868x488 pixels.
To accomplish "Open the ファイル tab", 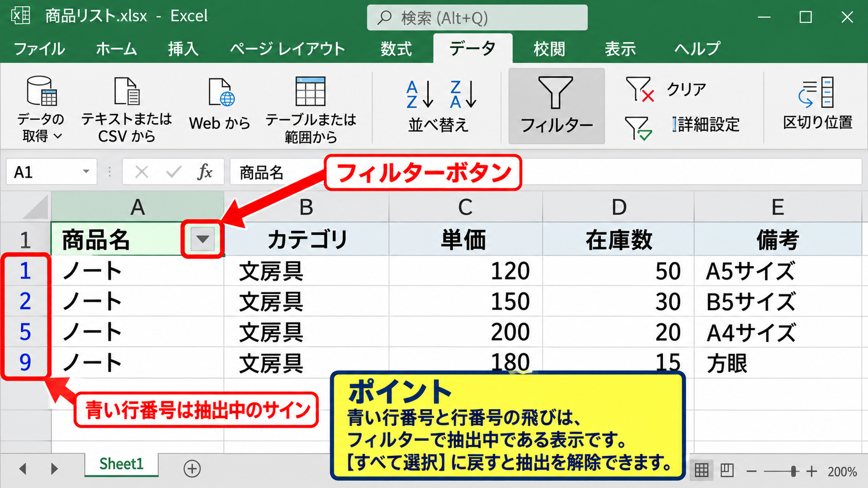I will (x=39, y=49).
